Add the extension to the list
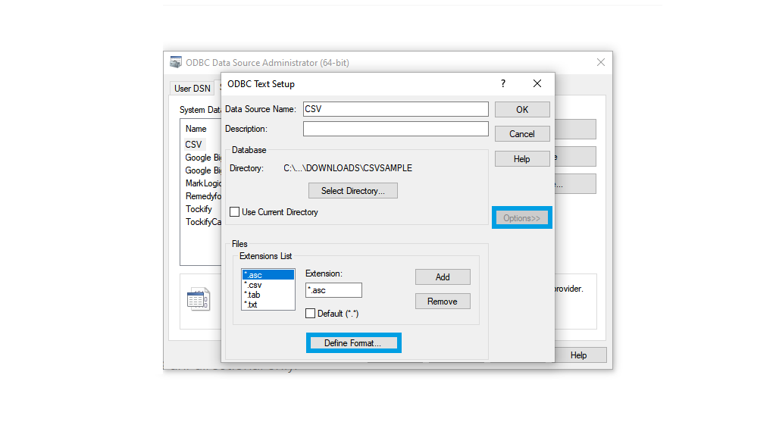This screenshot has height=425, width=776. coord(443,277)
